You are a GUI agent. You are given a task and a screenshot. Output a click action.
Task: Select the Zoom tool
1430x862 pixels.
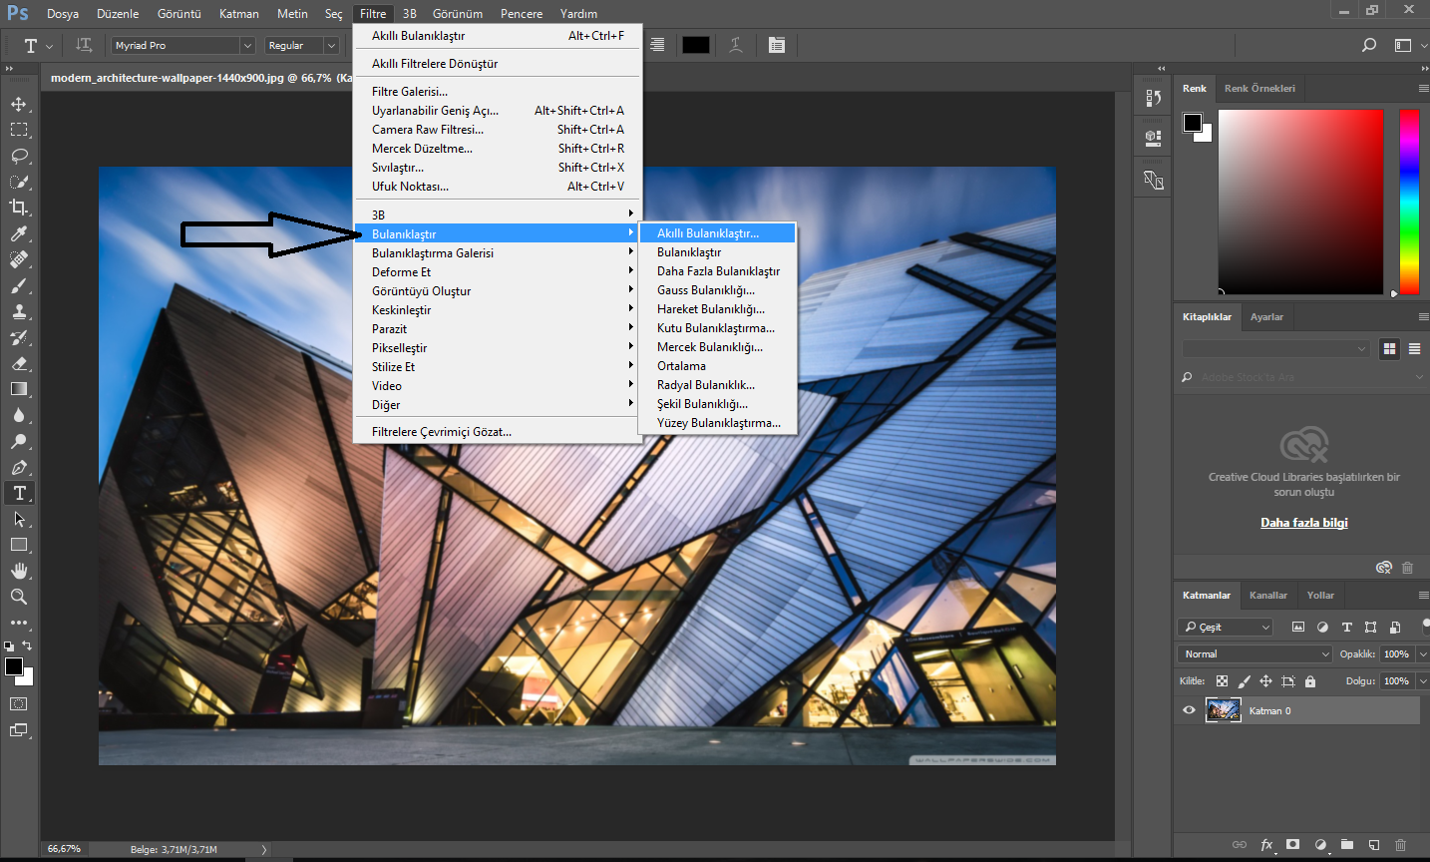(x=19, y=597)
